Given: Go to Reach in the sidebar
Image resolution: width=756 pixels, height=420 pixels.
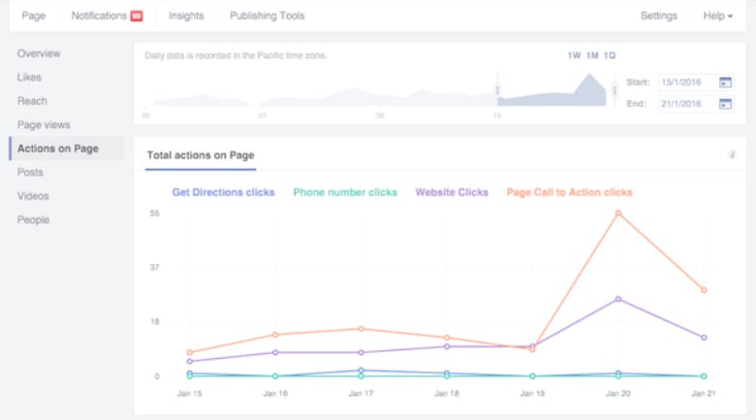Looking at the screenshot, I should pos(32,101).
